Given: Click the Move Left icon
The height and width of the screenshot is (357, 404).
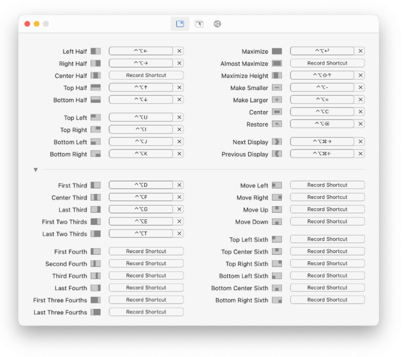Looking at the screenshot, I should 277,185.
